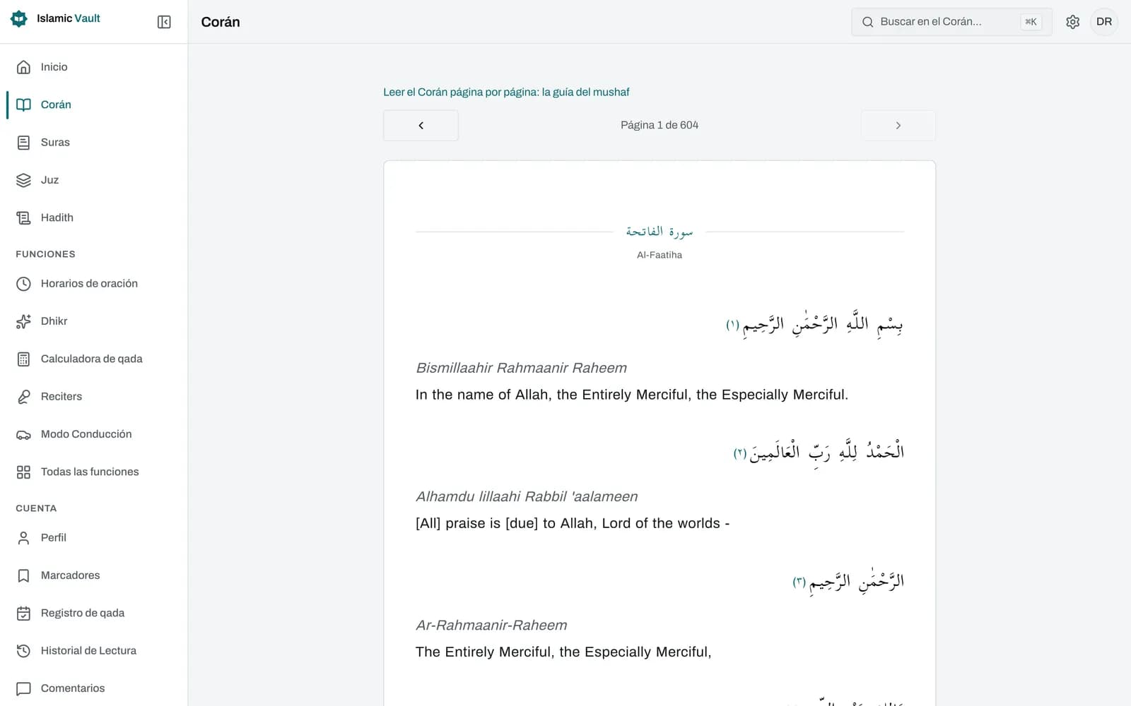1131x706 pixels.
Task: Focus the Buscar en el Corán search field
Action: point(951,22)
